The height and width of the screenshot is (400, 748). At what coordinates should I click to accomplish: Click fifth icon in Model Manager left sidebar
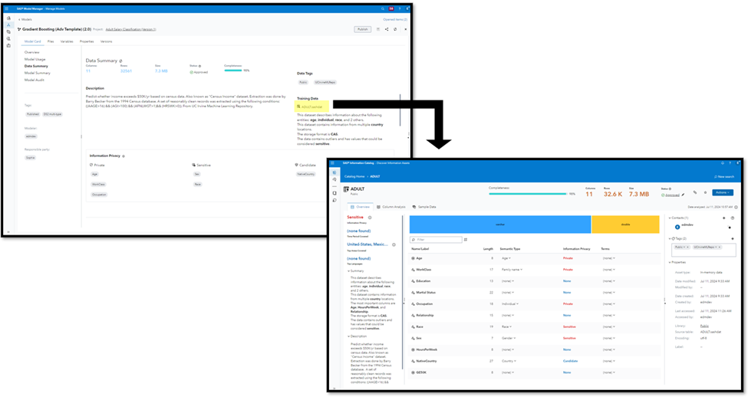pos(8,46)
